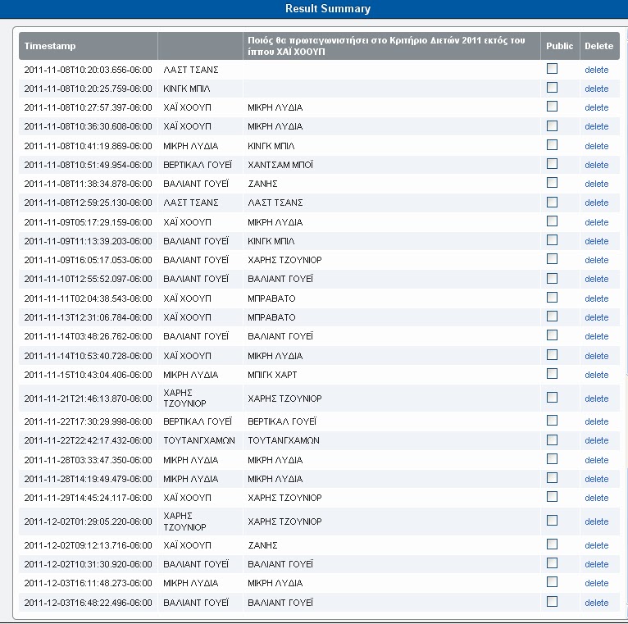This screenshot has width=628, height=624.
Task: Tick the Public checkbox for 2011-11-08T10:20:03.656 row
Action: click(x=552, y=69)
